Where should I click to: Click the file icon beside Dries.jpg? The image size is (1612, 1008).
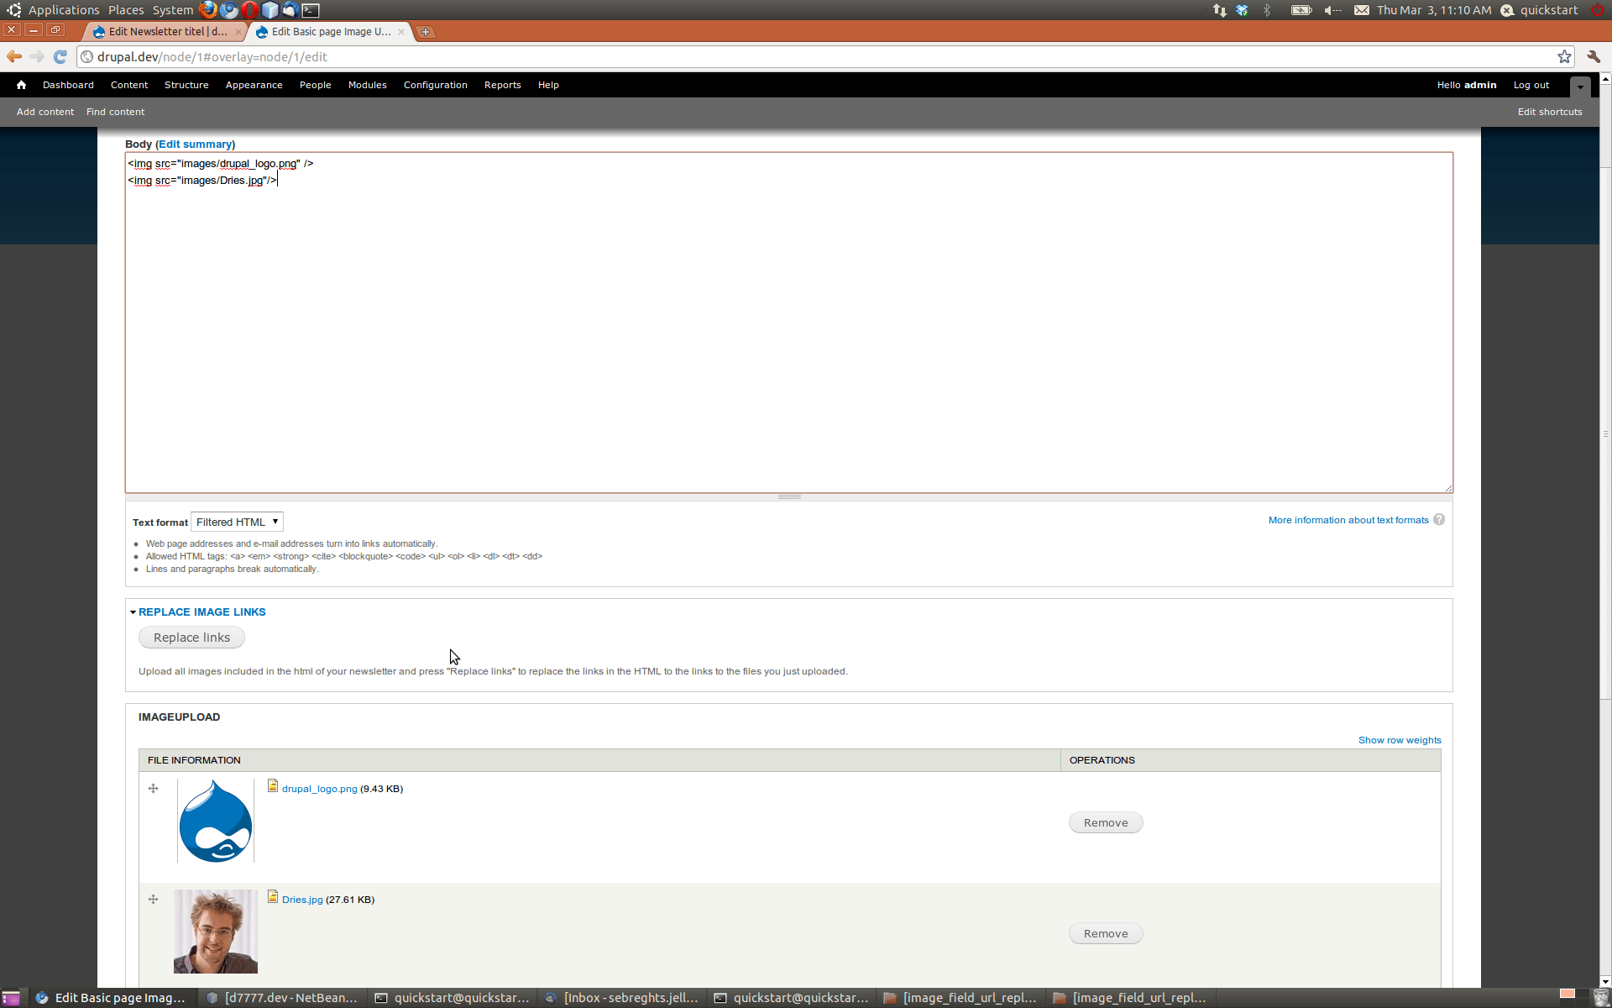(x=273, y=896)
